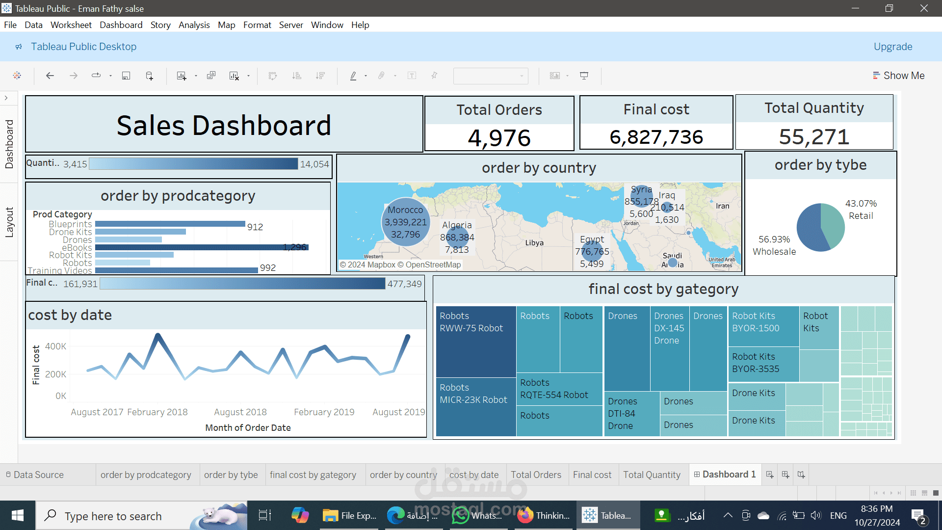The image size is (942, 530).
Task: Open the Format menu
Action: [257, 25]
